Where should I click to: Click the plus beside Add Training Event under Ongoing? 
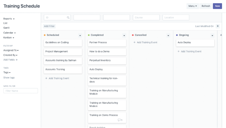pos(178,51)
